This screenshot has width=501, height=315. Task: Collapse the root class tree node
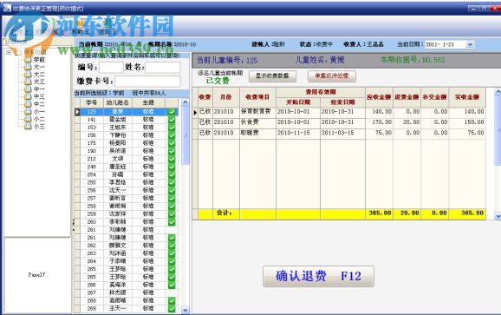coord(9,52)
